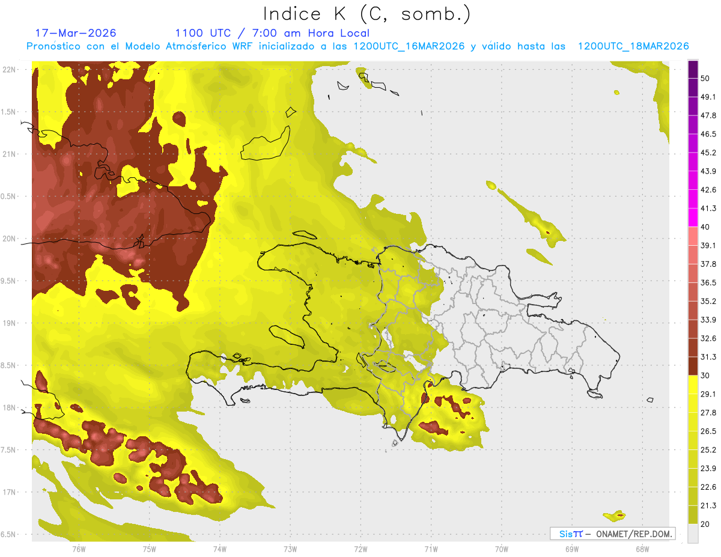Click the "22N" latitude label

tap(10, 70)
